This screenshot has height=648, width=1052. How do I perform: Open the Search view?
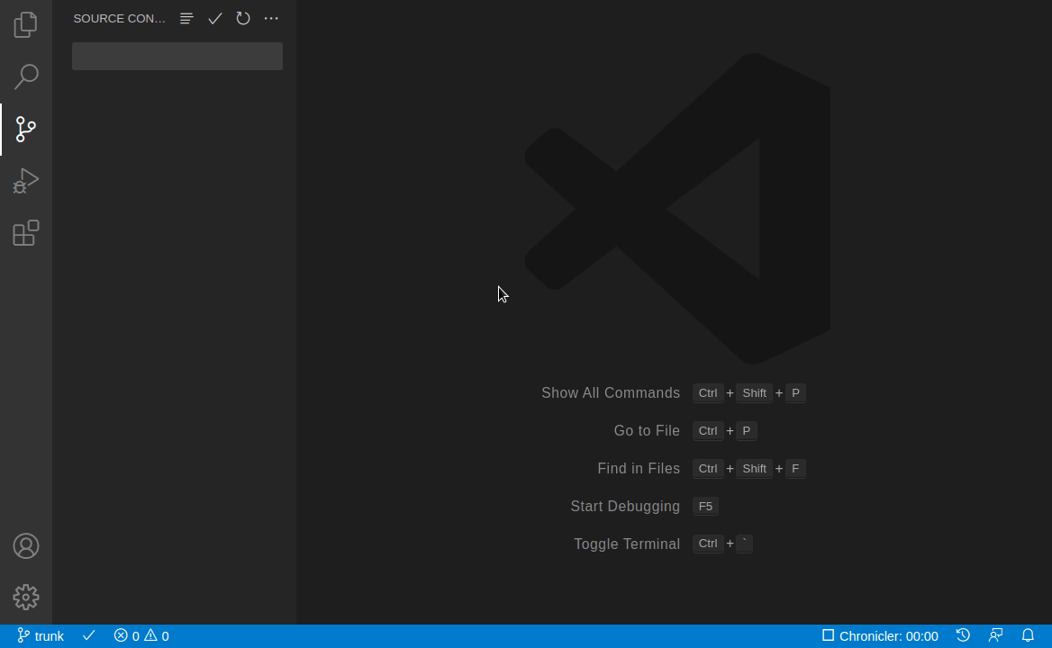tap(25, 77)
